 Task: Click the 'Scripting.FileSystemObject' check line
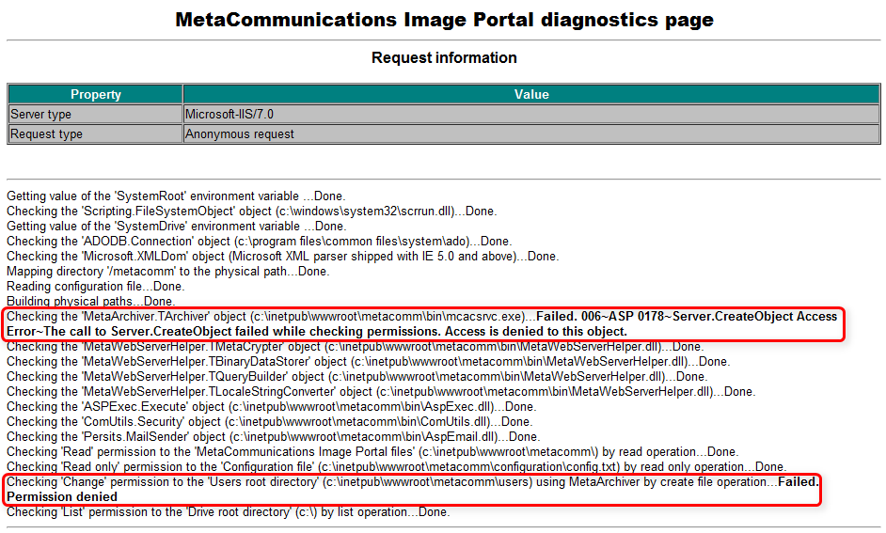tap(251, 212)
